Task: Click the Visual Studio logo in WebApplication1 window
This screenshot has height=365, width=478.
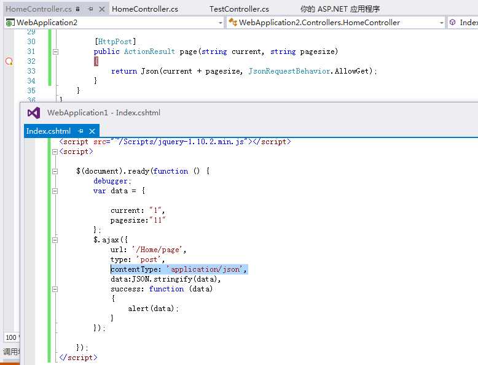Action: pos(34,113)
